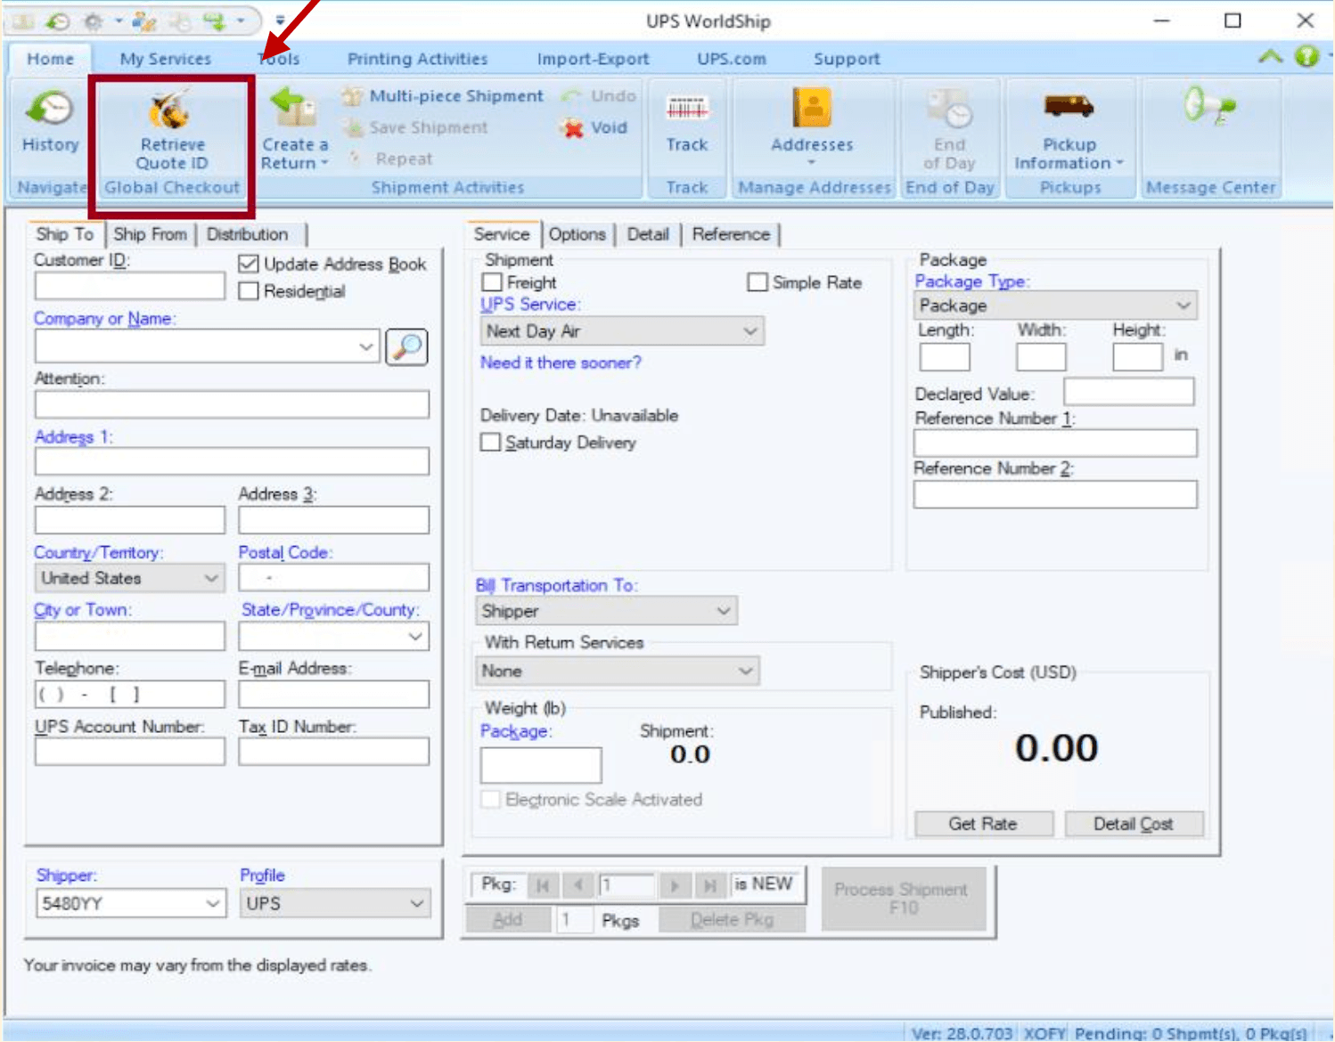
Task: Click the Undo arrow icon
Action: [x=572, y=96]
